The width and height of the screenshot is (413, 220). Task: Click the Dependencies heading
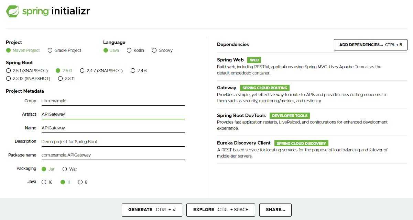point(233,44)
